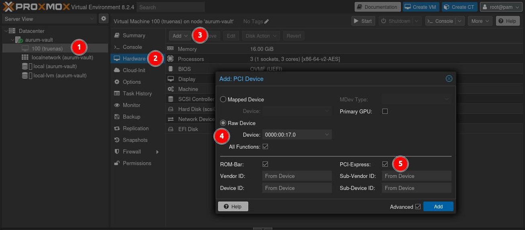Click the localnetwork grid icon

click(25, 57)
